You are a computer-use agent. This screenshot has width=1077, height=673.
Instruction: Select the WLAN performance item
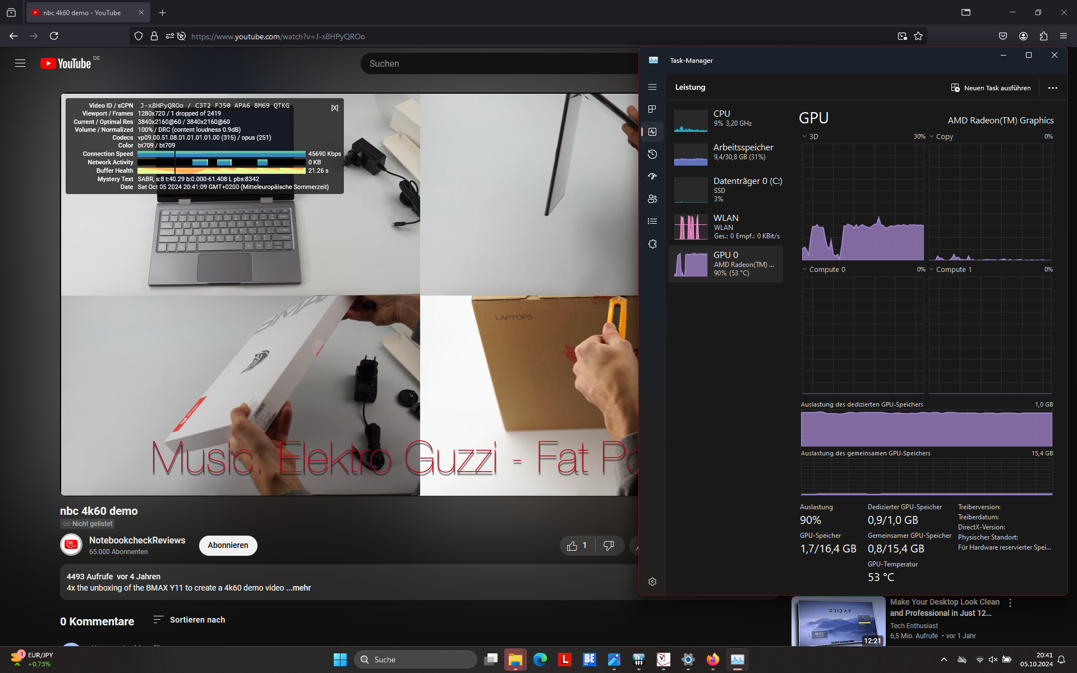[726, 227]
